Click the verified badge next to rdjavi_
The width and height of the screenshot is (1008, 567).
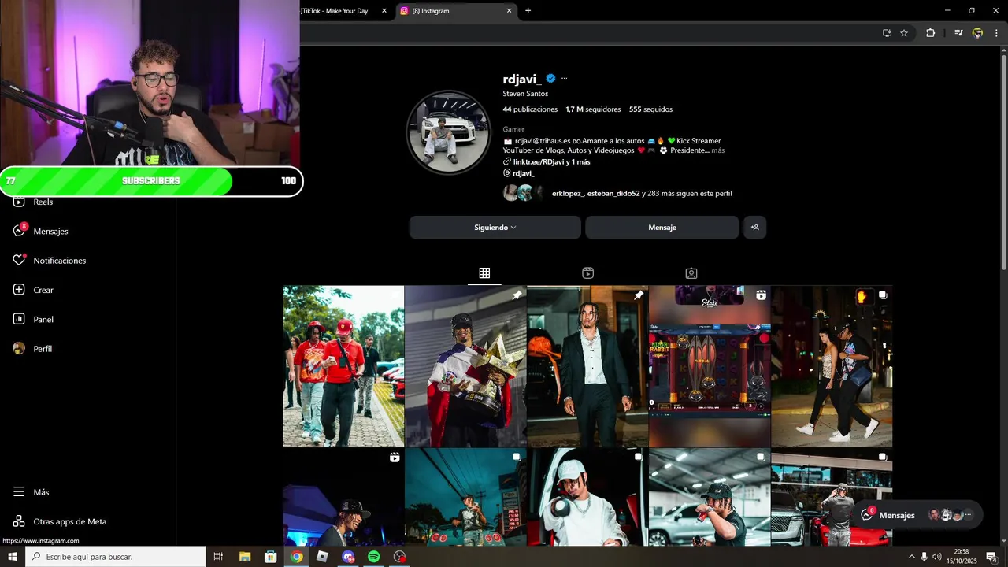point(551,79)
